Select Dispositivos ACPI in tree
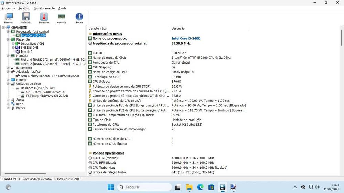This screenshot has width=344, height=193. pyautogui.click(x=32, y=44)
